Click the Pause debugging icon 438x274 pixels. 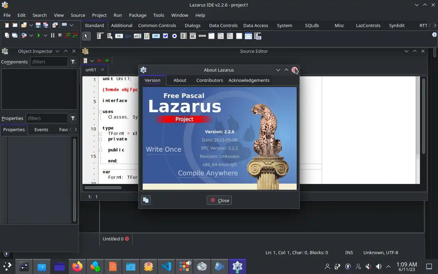point(52,35)
